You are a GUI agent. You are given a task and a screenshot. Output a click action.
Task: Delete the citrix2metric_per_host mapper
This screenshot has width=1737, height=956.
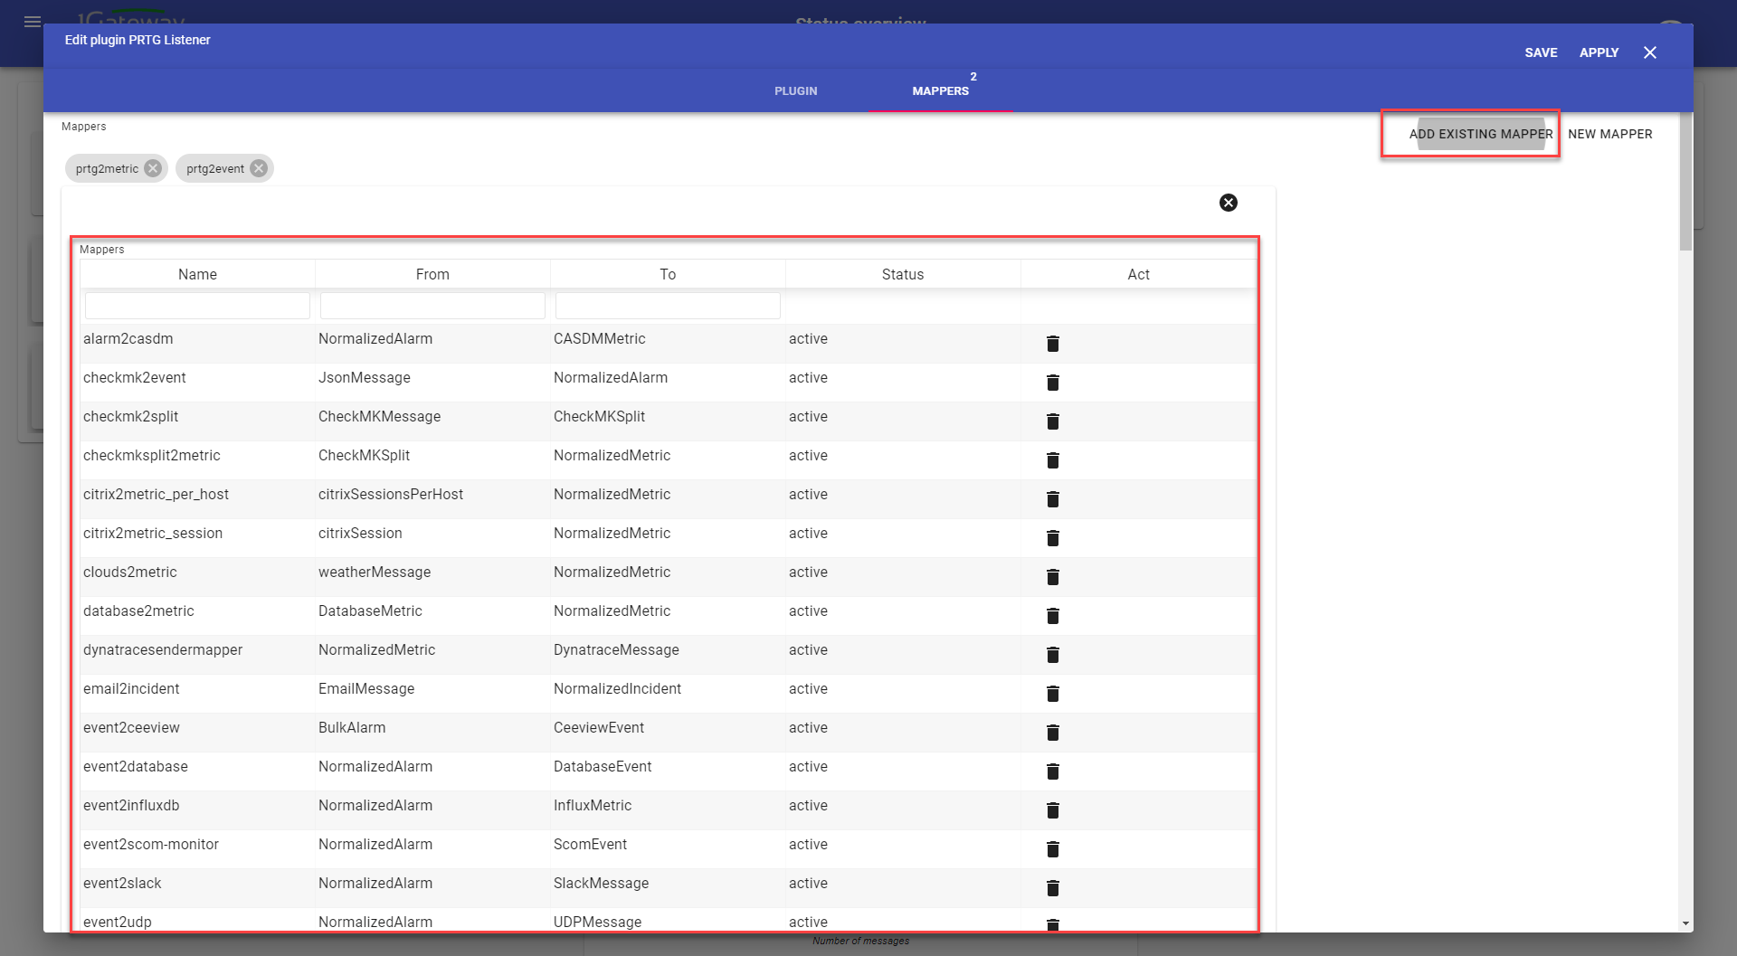(1052, 499)
